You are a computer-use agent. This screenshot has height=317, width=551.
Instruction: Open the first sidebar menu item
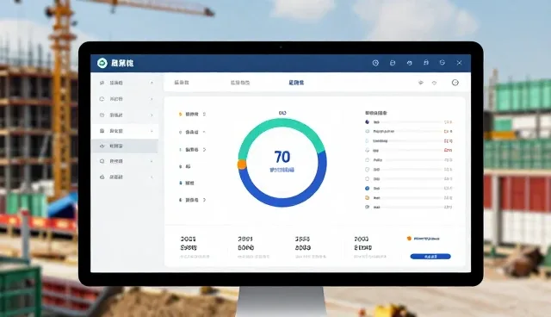pos(125,83)
